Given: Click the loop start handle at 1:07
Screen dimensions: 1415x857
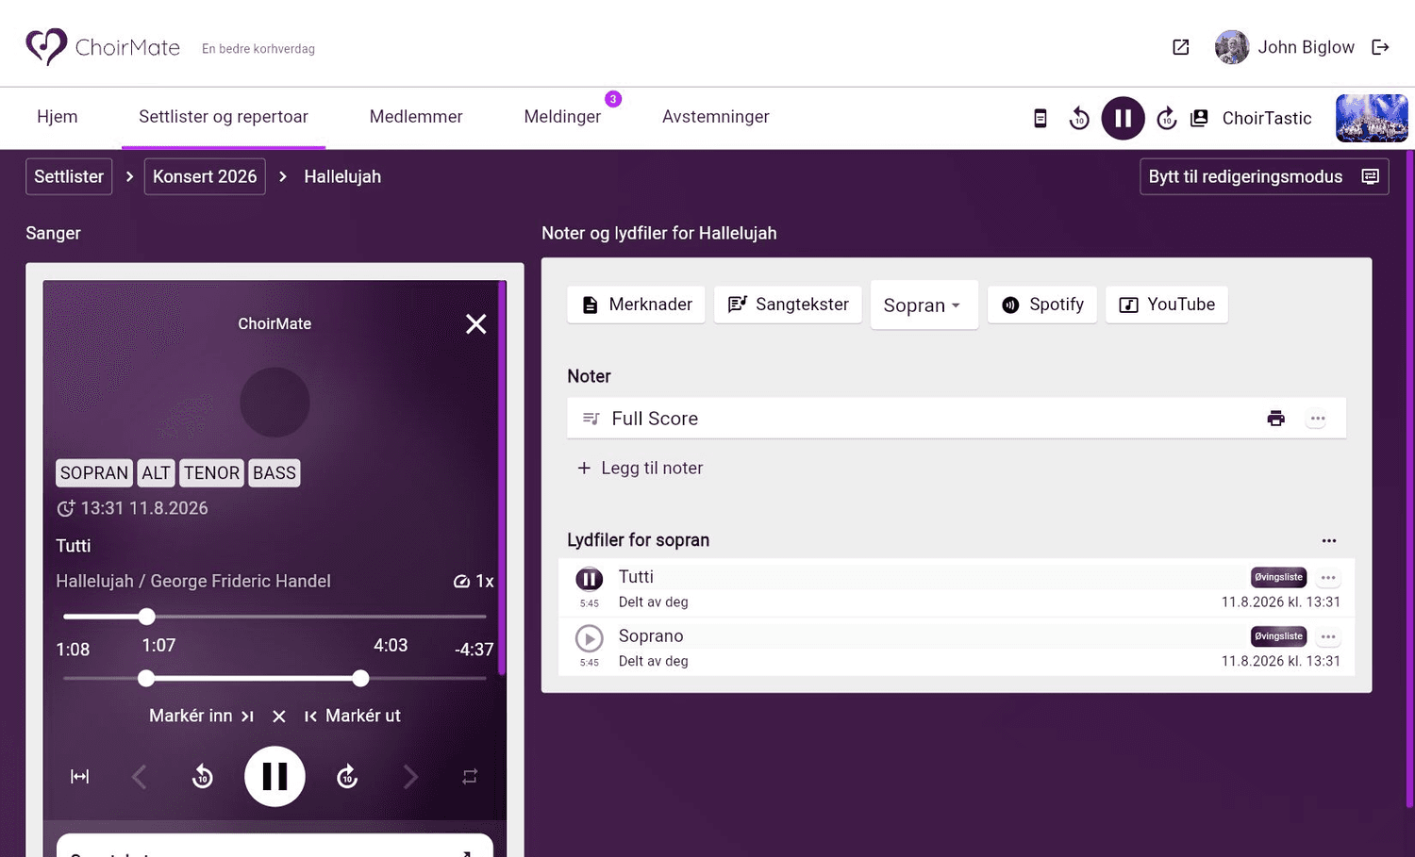Looking at the screenshot, I should tap(146, 678).
